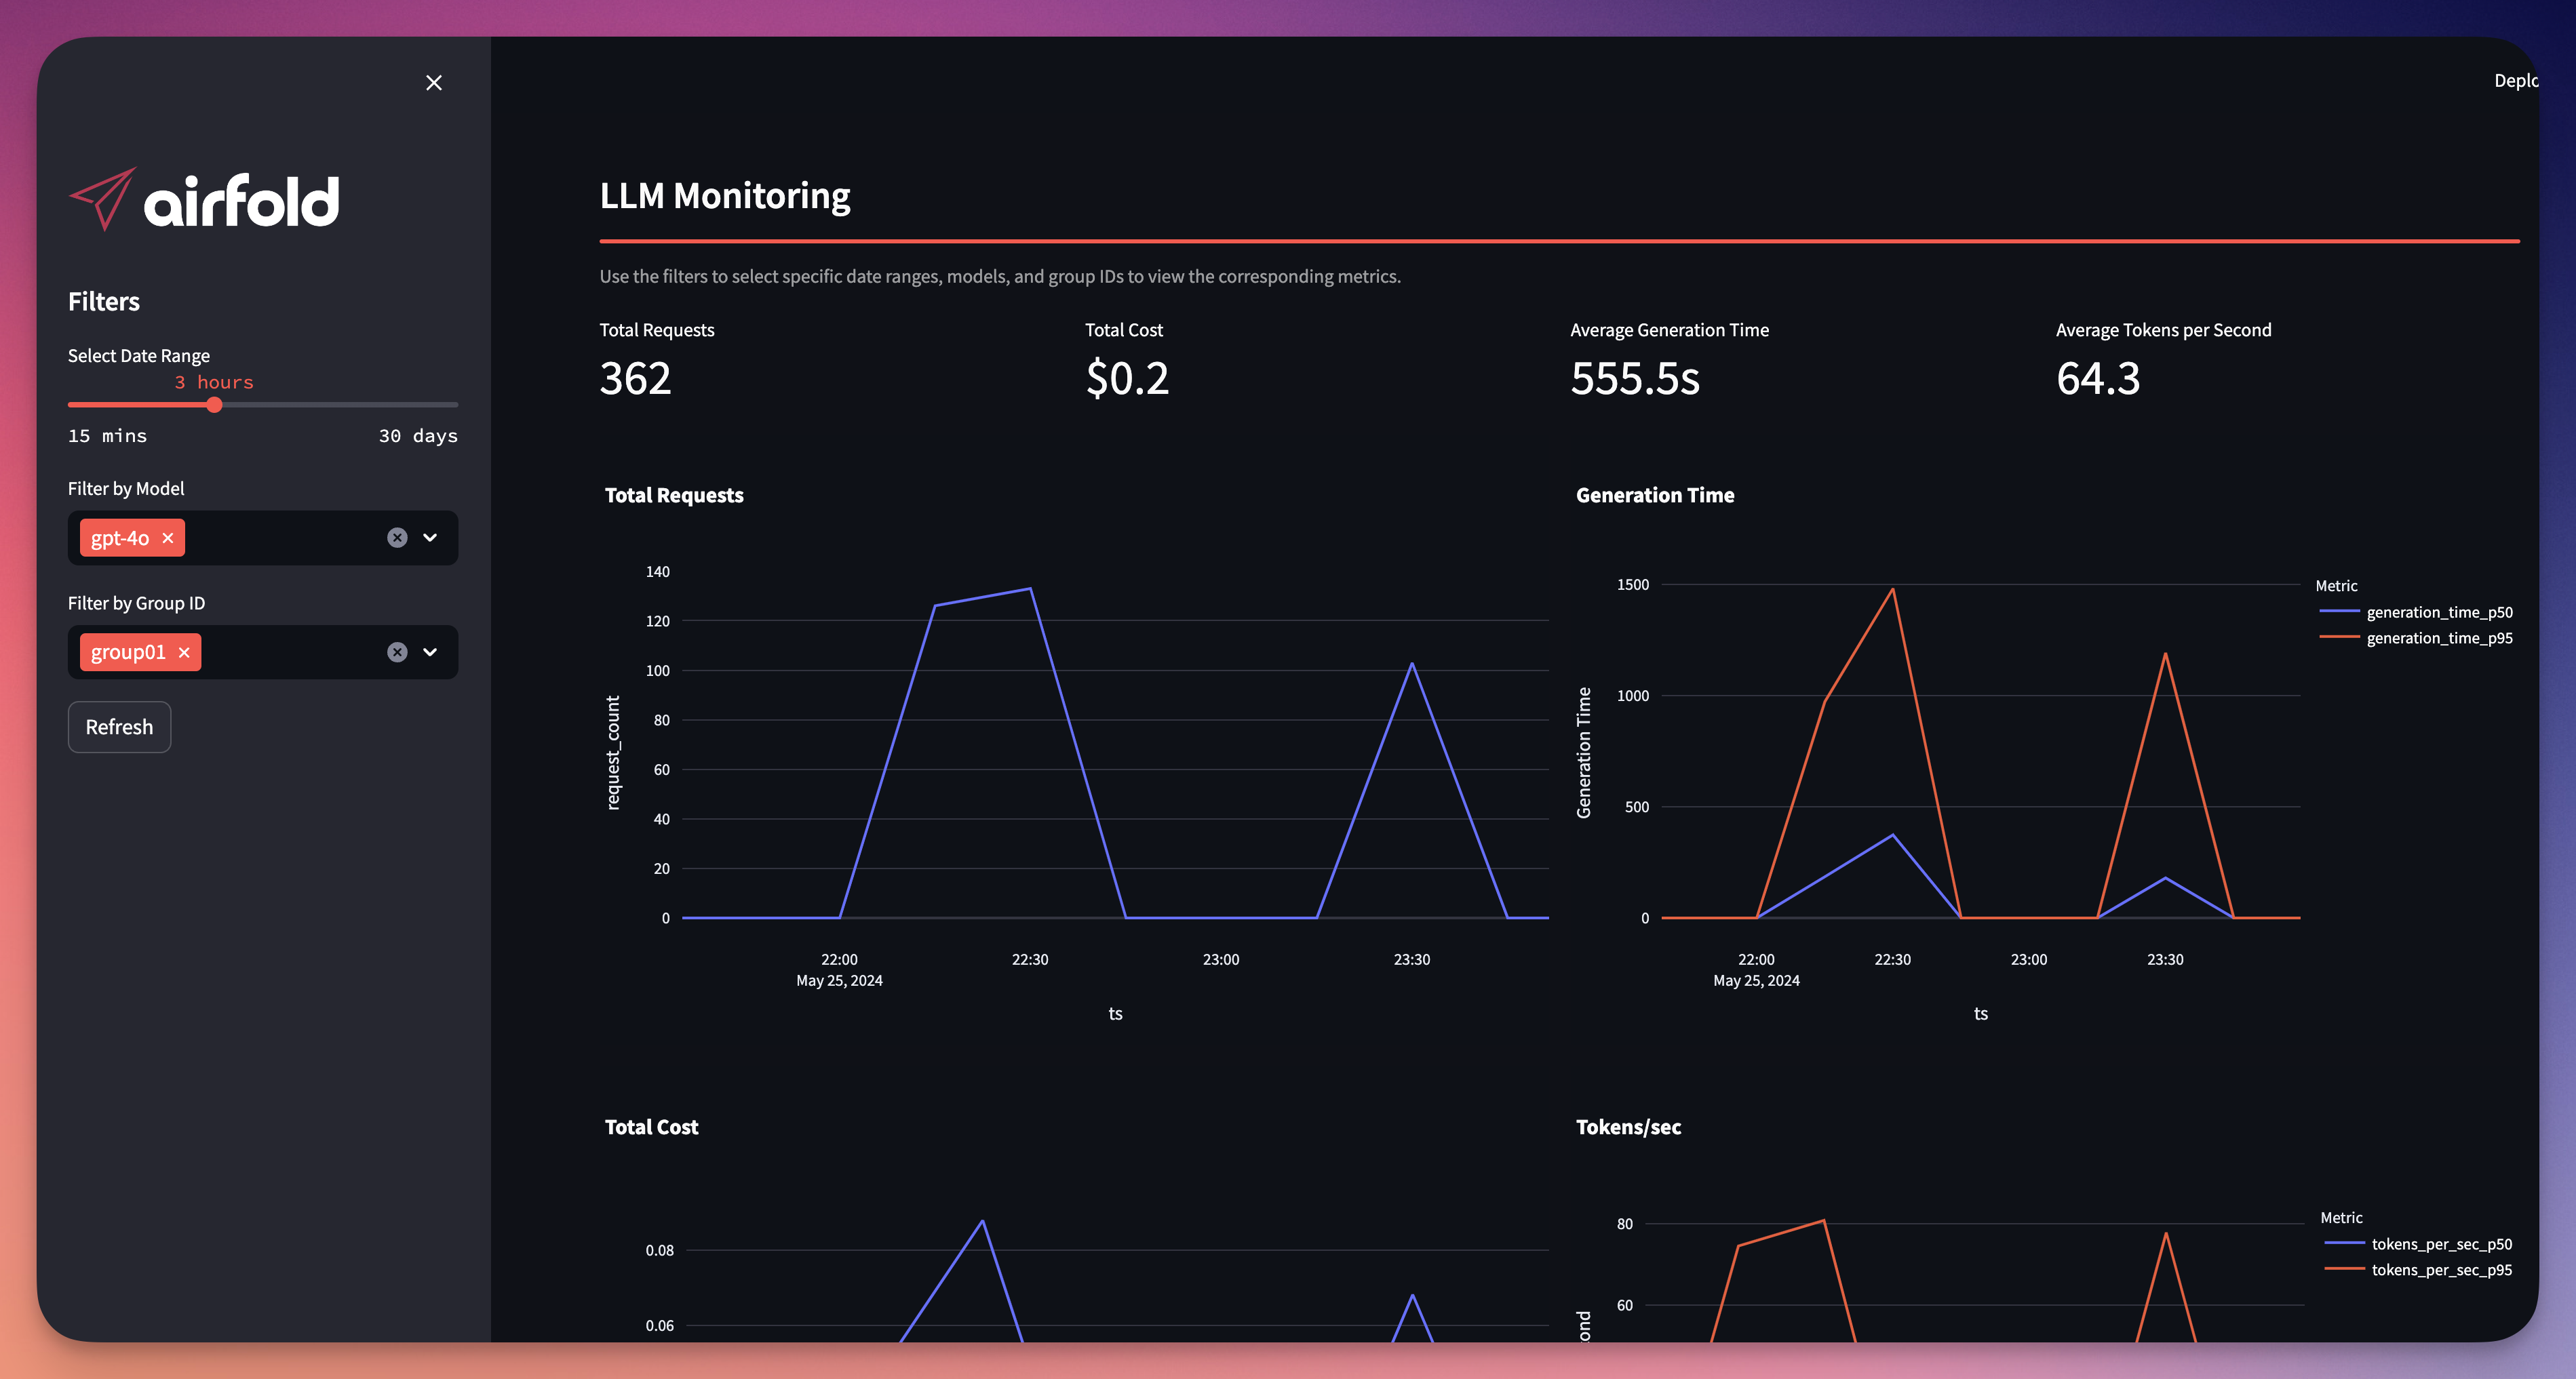Viewport: 2576px width, 1379px height.
Task: Click the Generation Time chart title
Action: pos(1655,496)
